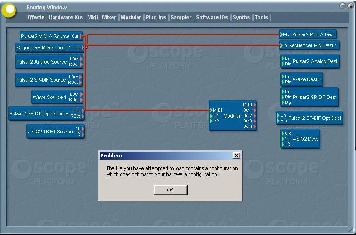The image size is (356, 235).
Task: Click LIn port of Wave Dest 1
Action: pyautogui.click(x=283, y=77)
